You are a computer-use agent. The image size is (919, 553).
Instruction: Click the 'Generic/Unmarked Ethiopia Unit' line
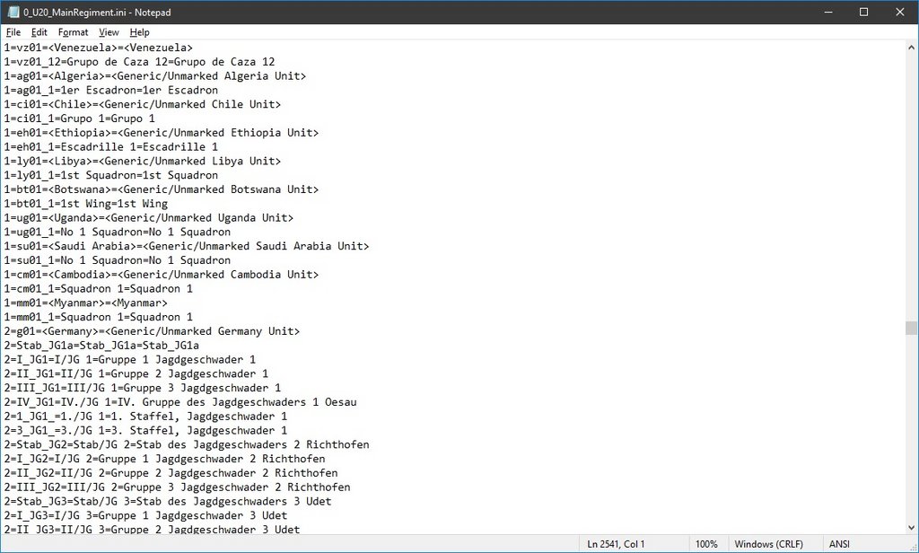(162, 133)
